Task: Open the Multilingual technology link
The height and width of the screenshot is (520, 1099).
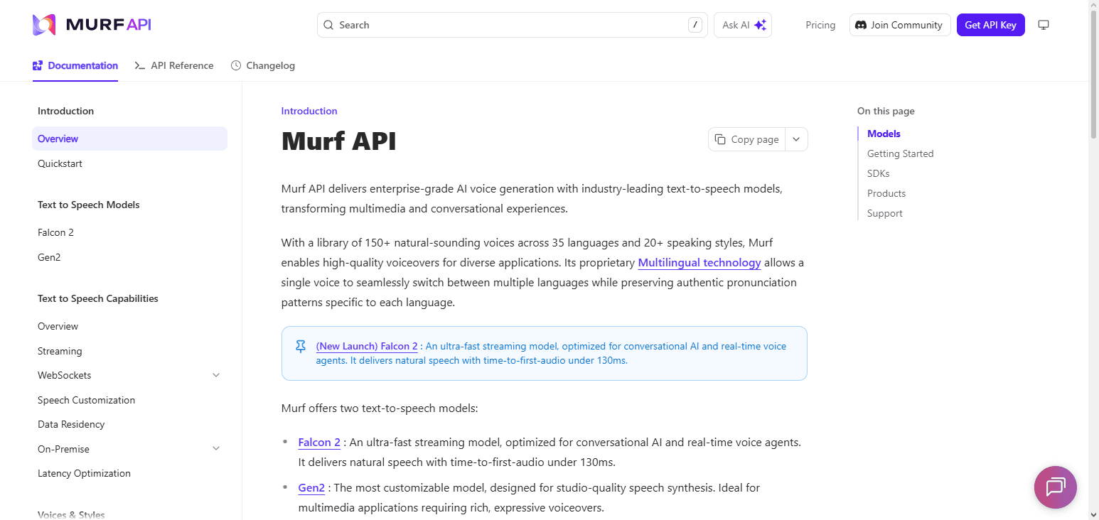Action: pyautogui.click(x=699, y=263)
